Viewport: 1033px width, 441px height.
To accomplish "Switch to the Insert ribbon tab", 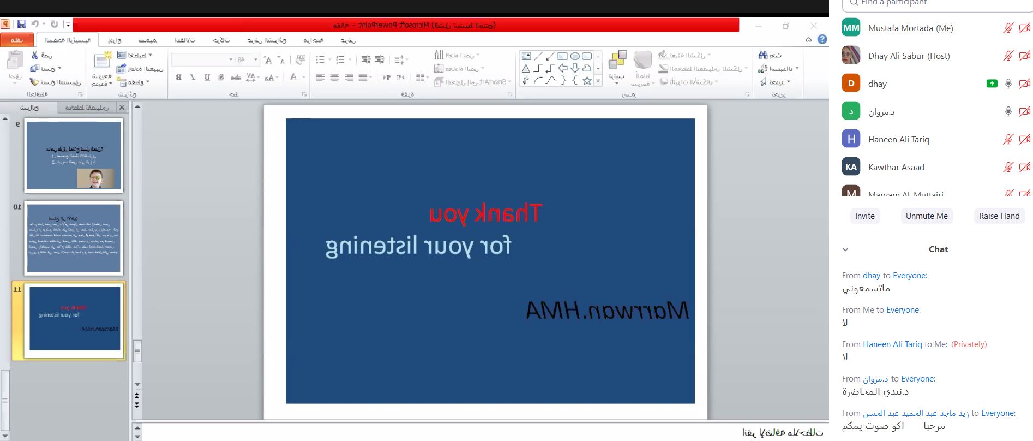I will [115, 40].
